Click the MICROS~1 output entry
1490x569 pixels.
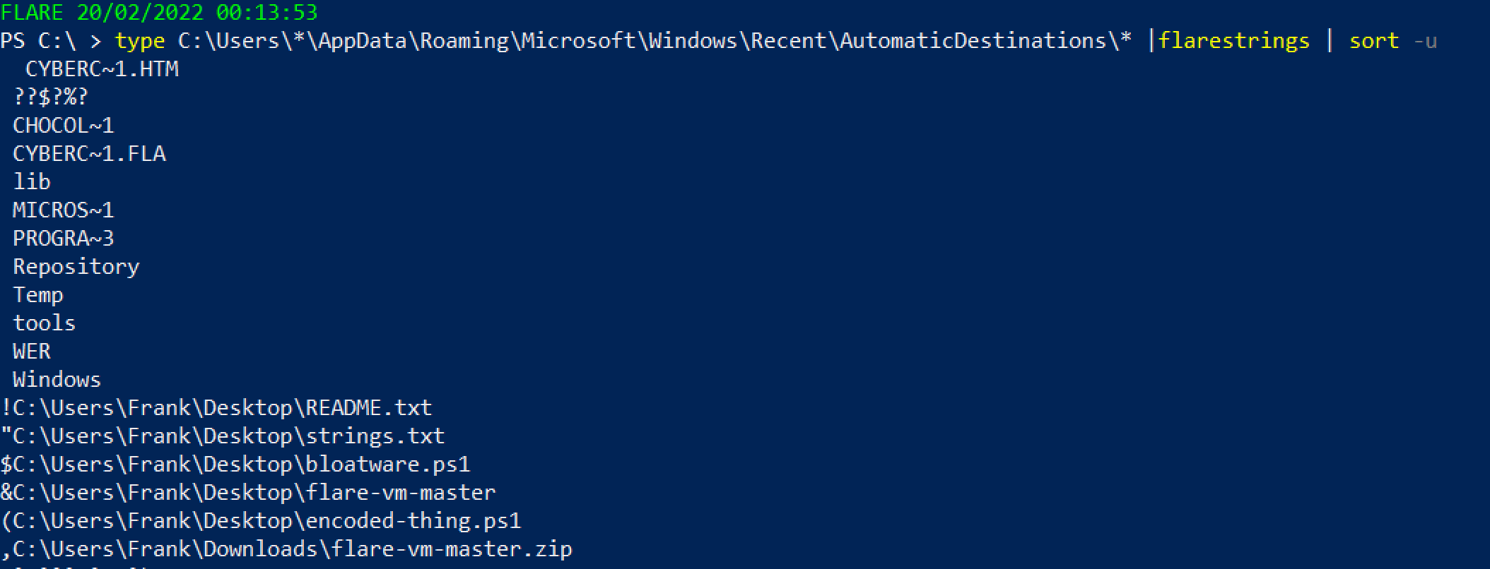point(64,210)
